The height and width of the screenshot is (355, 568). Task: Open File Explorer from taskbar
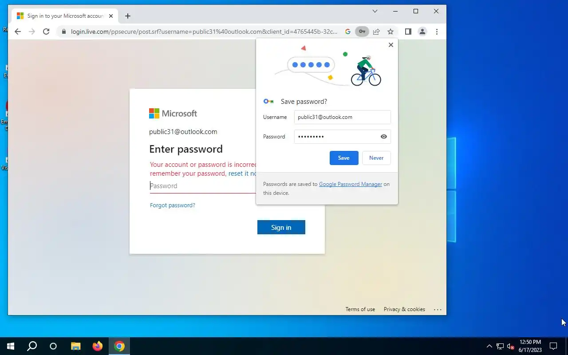[76, 346]
